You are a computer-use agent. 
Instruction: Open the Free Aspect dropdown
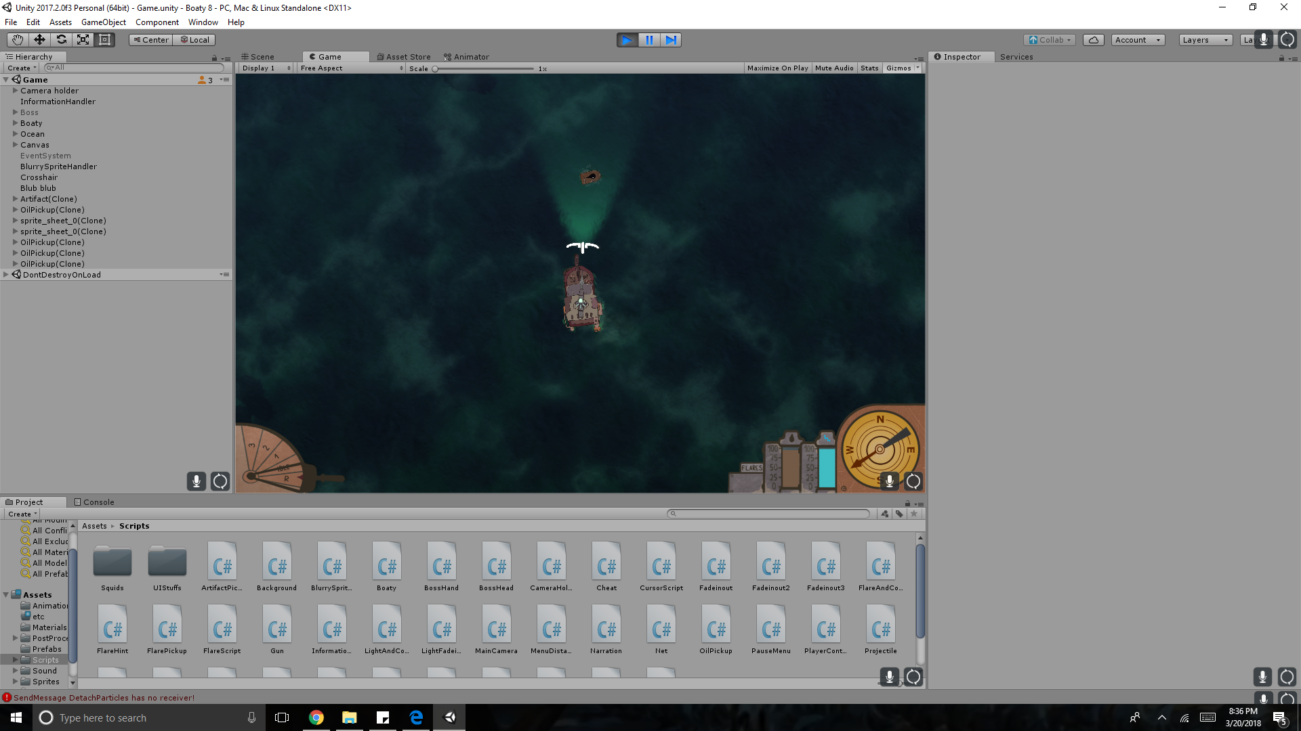[x=351, y=68]
